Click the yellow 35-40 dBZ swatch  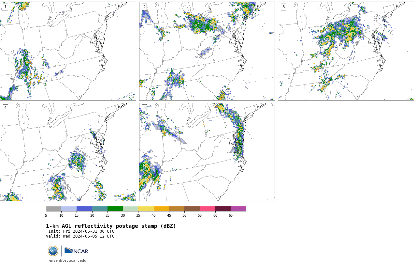click(x=146, y=209)
